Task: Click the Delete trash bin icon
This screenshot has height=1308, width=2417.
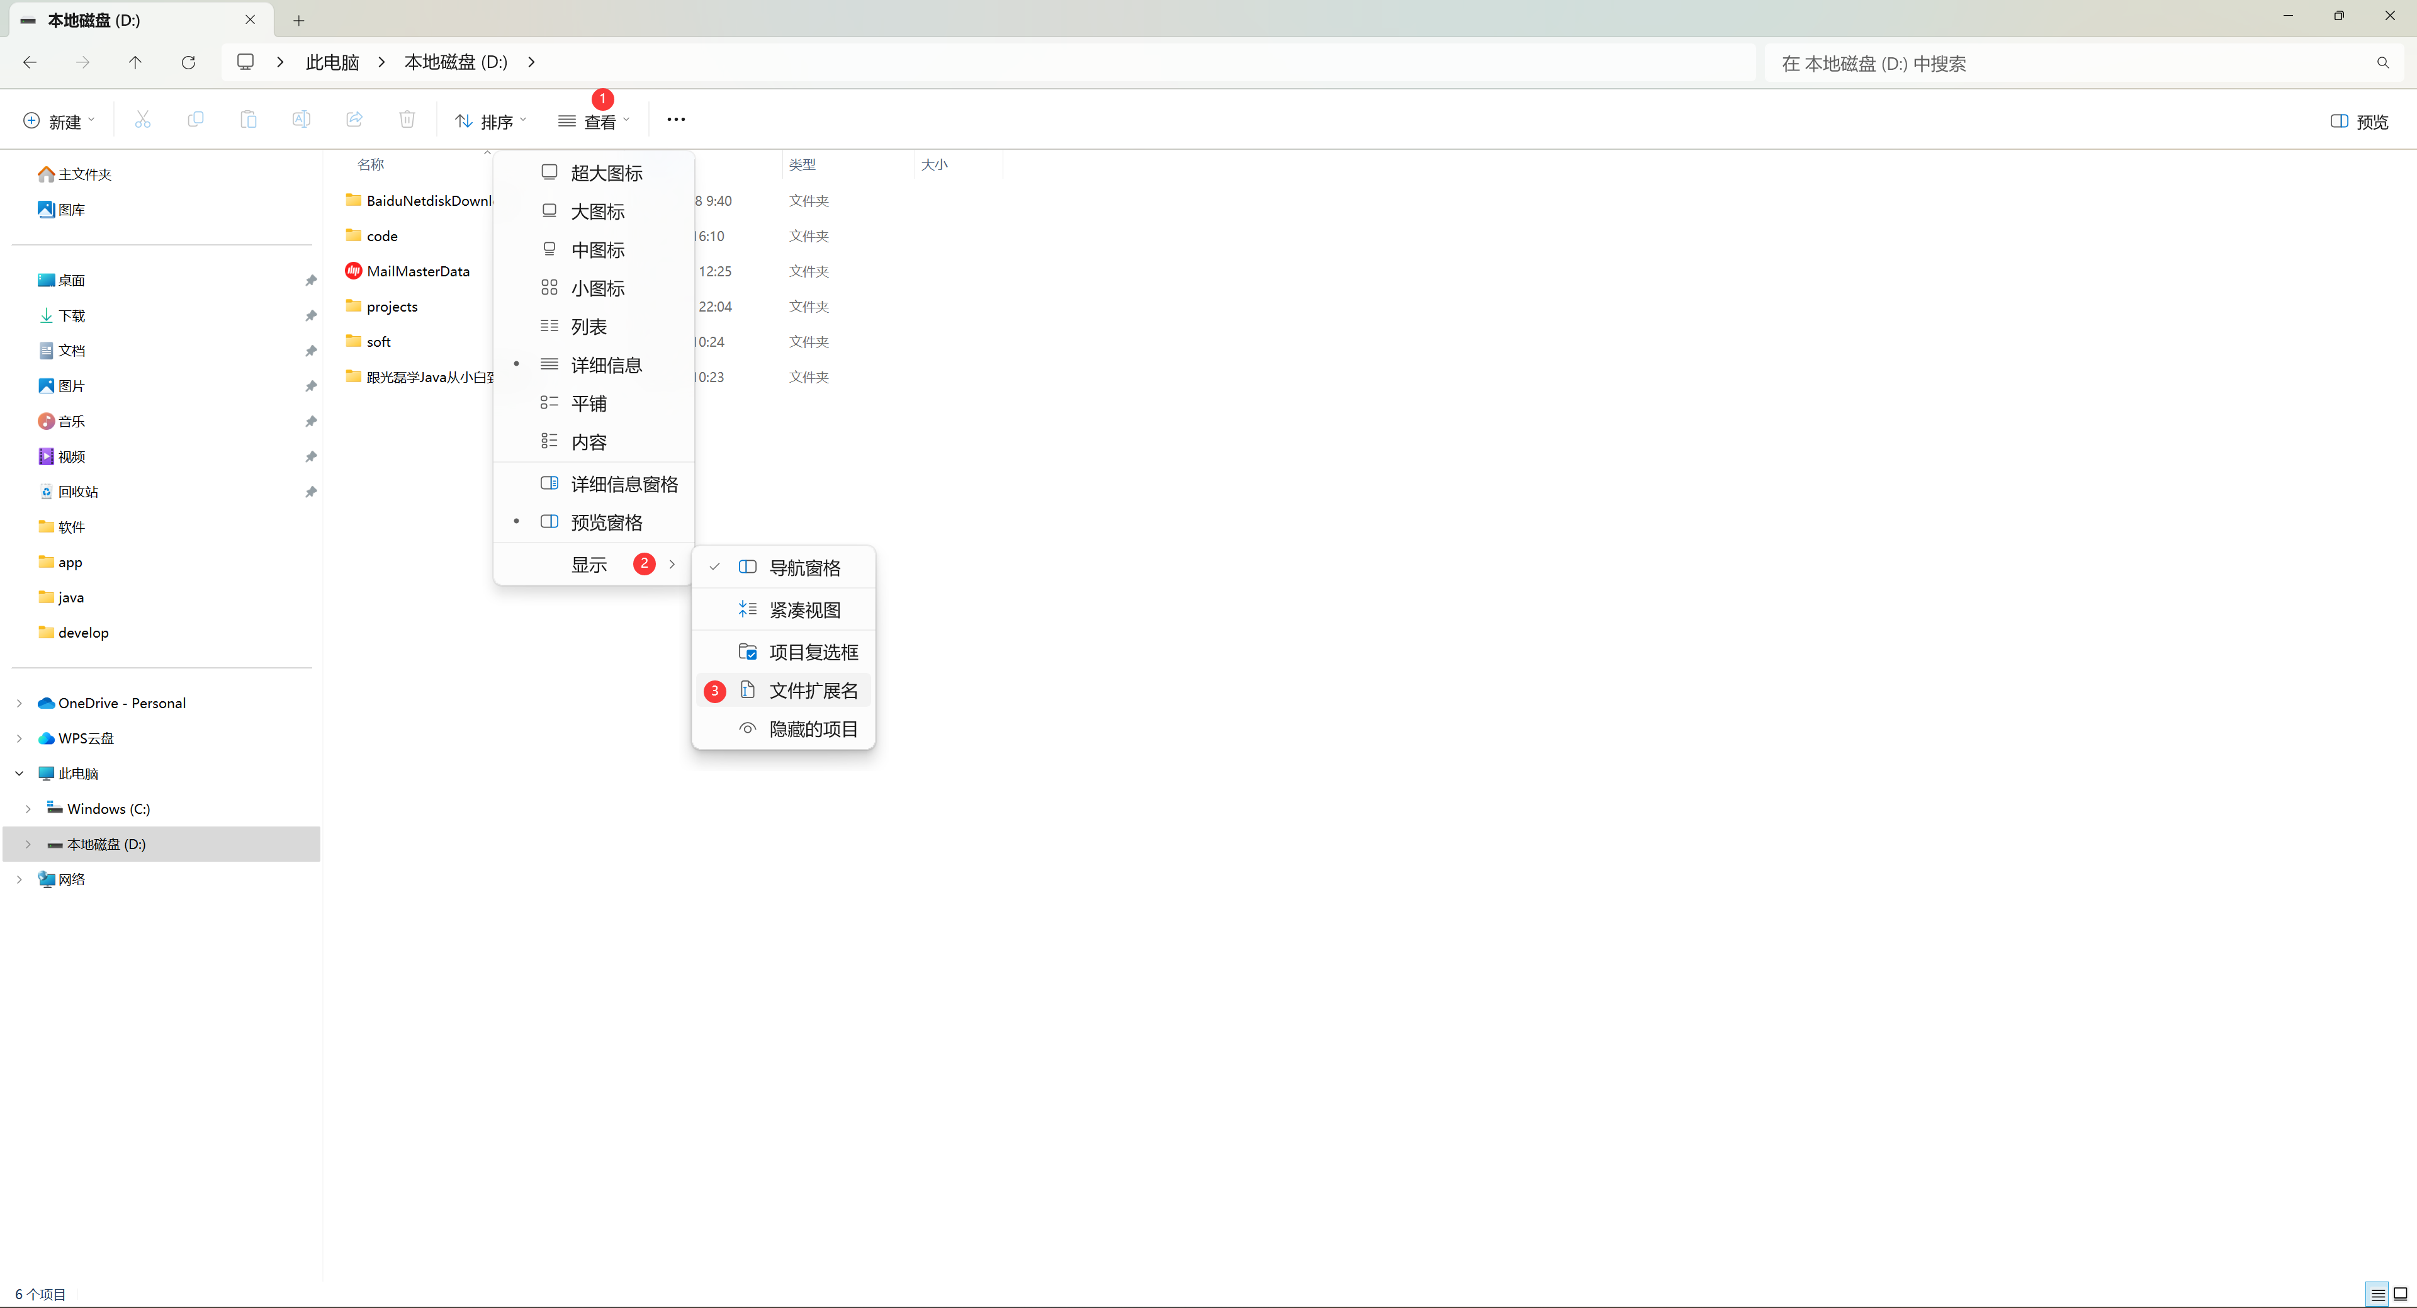Action: (x=407, y=120)
